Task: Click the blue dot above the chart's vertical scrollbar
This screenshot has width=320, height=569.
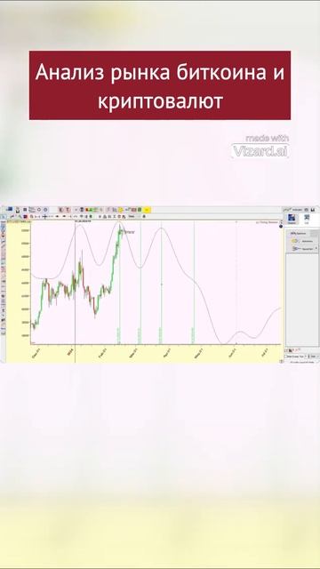Action: [281, 226]
